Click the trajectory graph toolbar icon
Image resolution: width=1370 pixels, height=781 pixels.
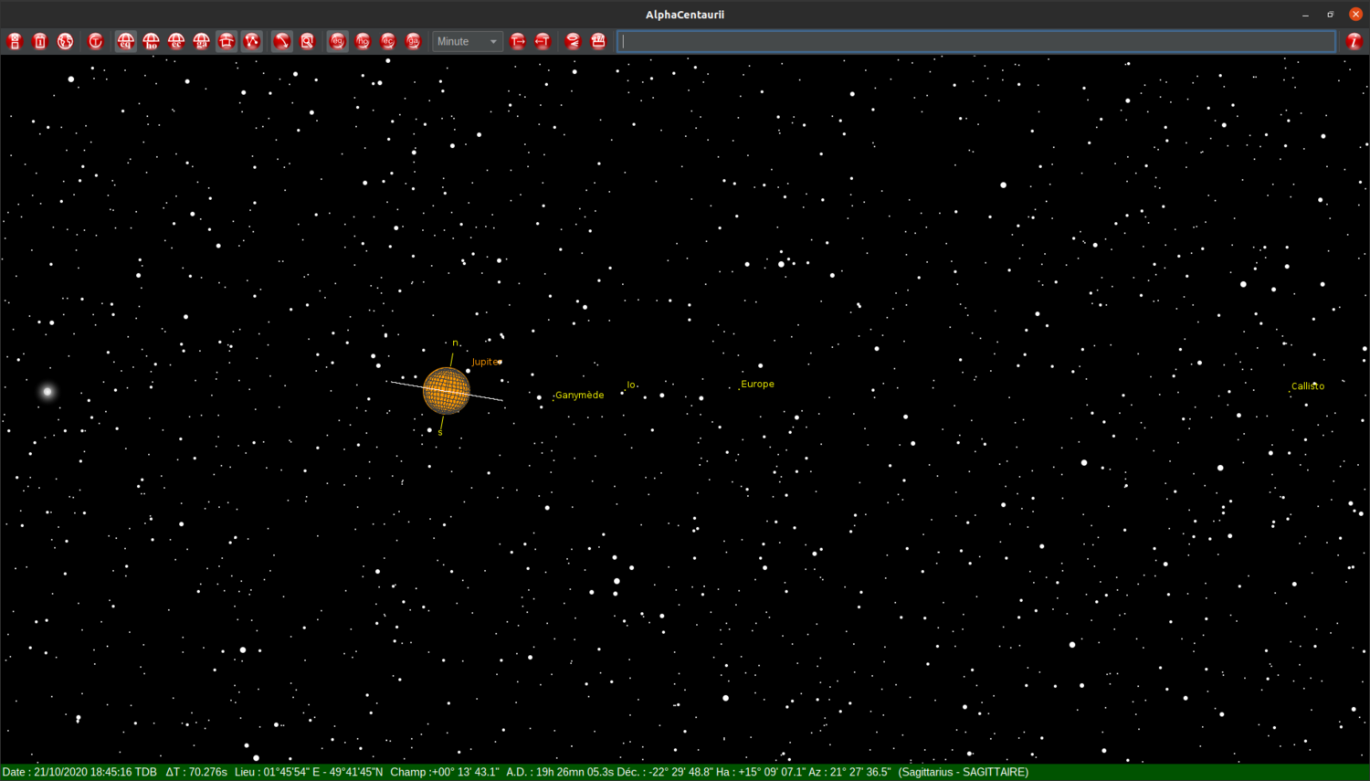(252, 41)
